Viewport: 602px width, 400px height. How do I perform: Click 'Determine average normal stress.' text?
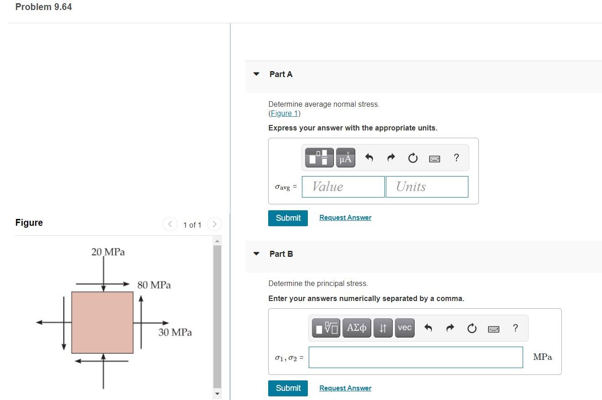[324, 104]
